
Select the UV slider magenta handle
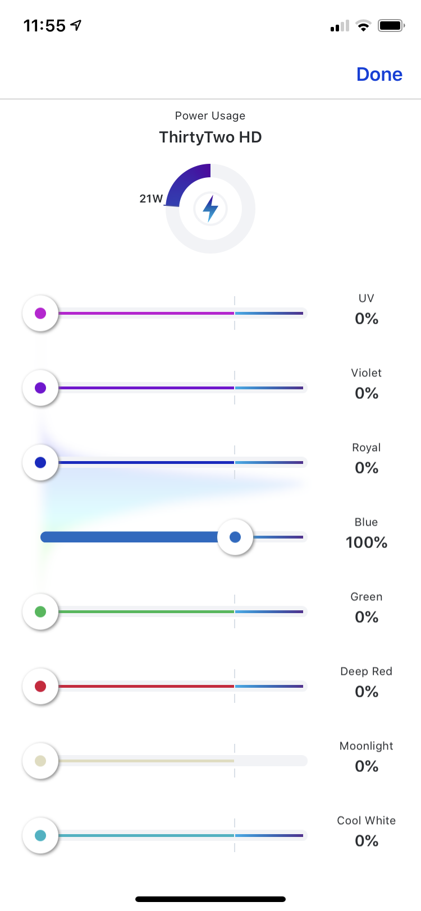tap(40, 313)
